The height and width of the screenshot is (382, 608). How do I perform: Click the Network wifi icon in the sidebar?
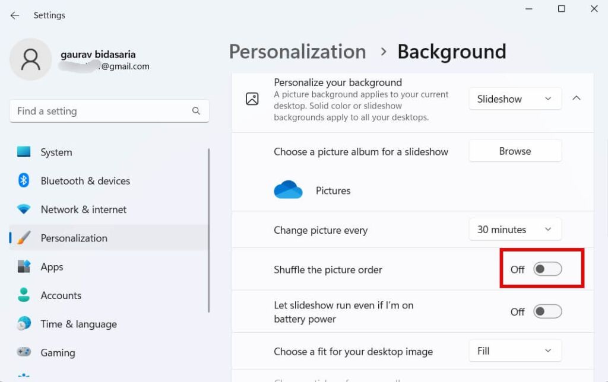pyautogui.click(x=24, y=209)
